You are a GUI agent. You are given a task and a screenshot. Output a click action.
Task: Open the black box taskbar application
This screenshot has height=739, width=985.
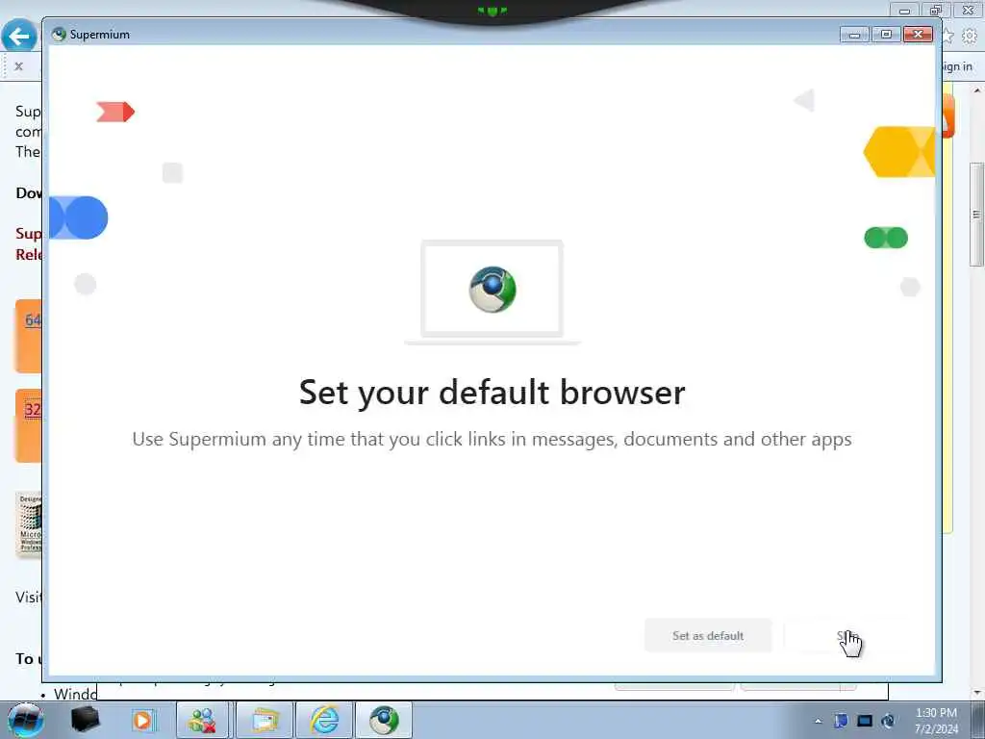point(86,720)
